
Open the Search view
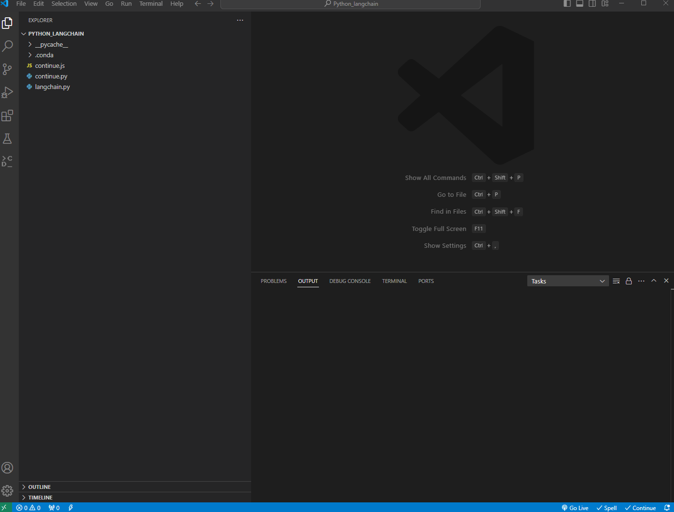pos(7,46)
